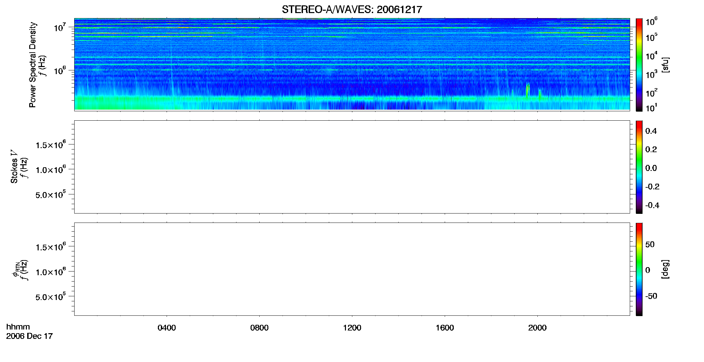Click the 0.4 tick on the Stokes color bar
The width and height of the screenshot is (704, 362).
point(651,131)
